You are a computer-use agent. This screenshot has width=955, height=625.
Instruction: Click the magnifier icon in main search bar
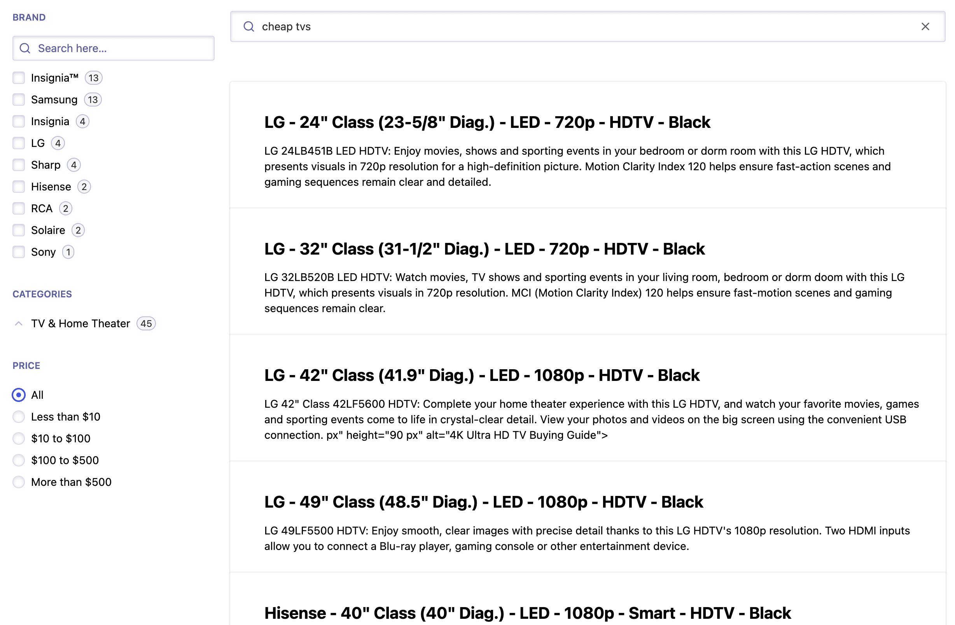249,26
